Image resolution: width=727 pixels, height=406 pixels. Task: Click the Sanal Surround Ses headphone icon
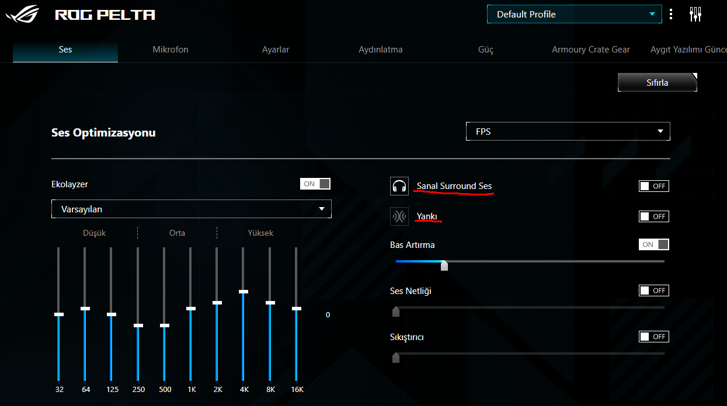(399, 186)
